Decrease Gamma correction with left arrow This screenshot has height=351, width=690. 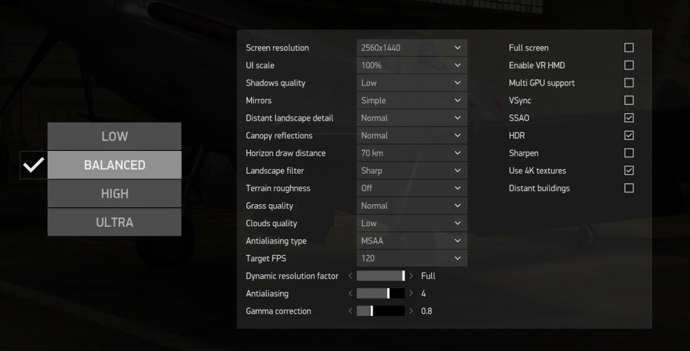pyautogui.click(x=351, y=311)
